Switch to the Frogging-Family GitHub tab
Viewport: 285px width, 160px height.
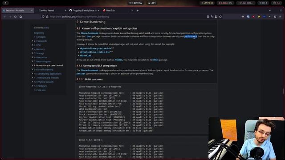click(84, 11)
